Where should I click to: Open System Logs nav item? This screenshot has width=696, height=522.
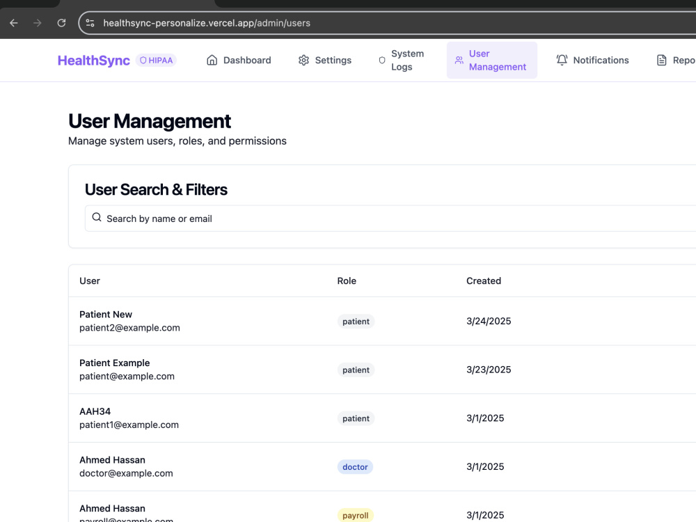[x=402, y=61]
